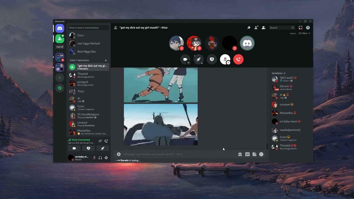354x199 pixels.
Task: Open 55 HoodReligions direct message
Action: tap(88, 116)
